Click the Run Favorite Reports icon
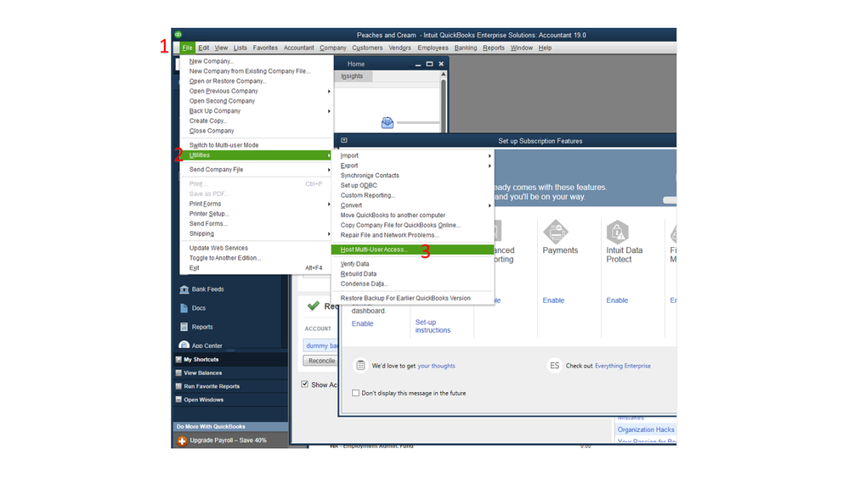This screenshot has width=849, height=477. point(178,386)
